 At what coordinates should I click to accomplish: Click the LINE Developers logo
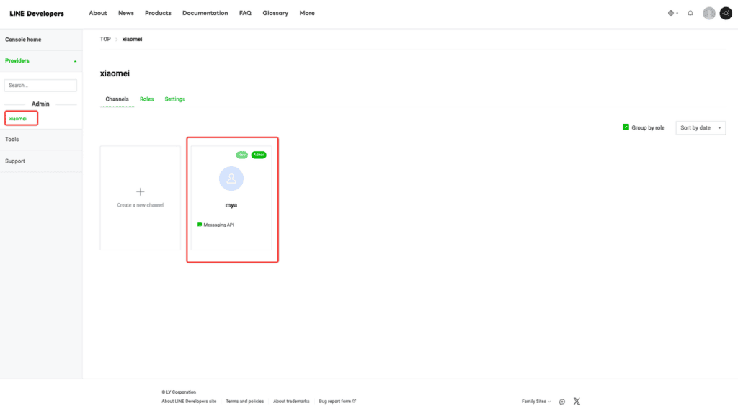point(37,14)
